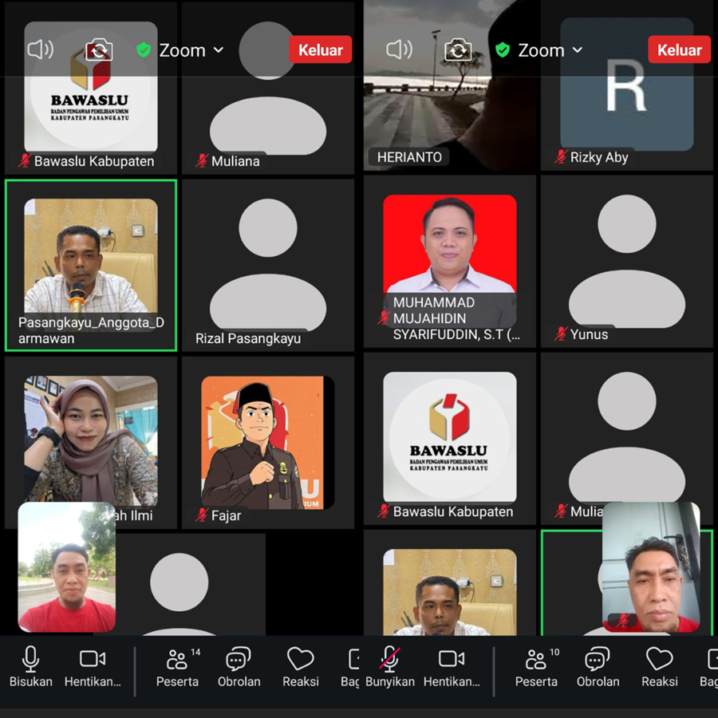Expand the Zoom meeting info dropdown in the left meeting
718x718 pixels.
[x=191, y=50]
